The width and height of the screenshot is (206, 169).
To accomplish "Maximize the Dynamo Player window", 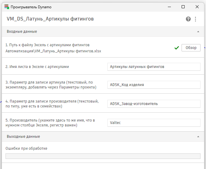I will pyautogui.click(x=183, y=7).
